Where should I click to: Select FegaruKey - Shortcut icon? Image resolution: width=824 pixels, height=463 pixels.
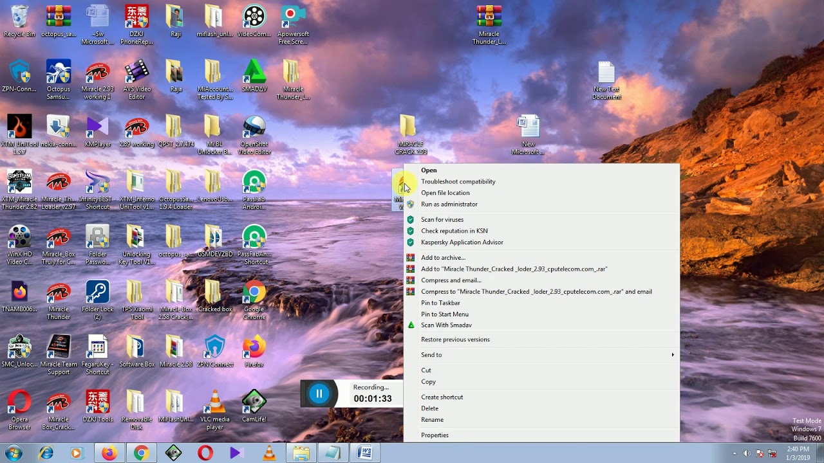pyautogui.click(x=97, y=356)
